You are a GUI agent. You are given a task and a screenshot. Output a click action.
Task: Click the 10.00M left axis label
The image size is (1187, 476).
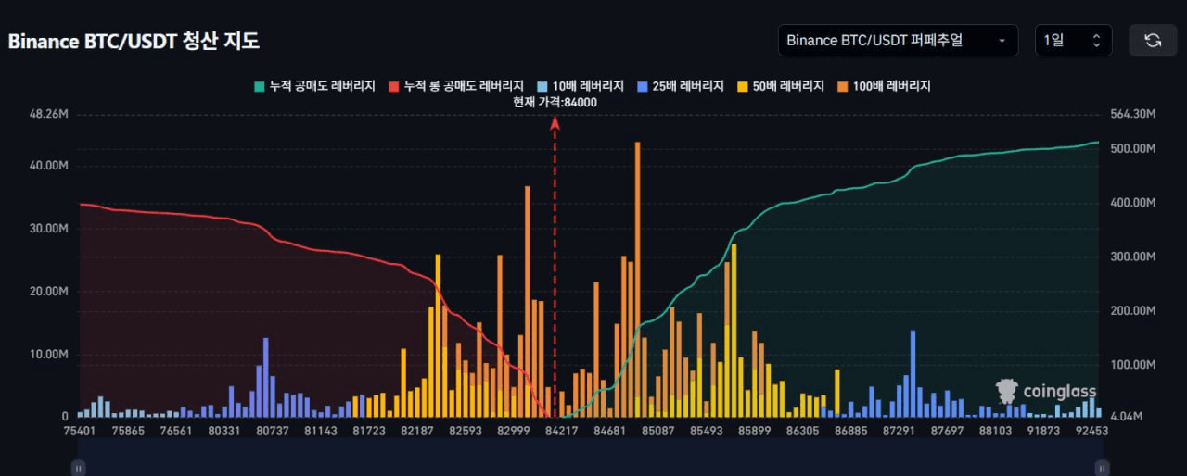click(50, 355)
